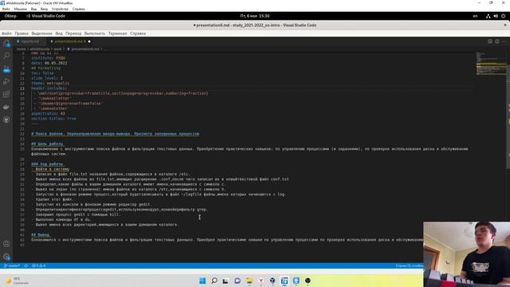
Task: Click the code minimap
Action: pos(491,64)
